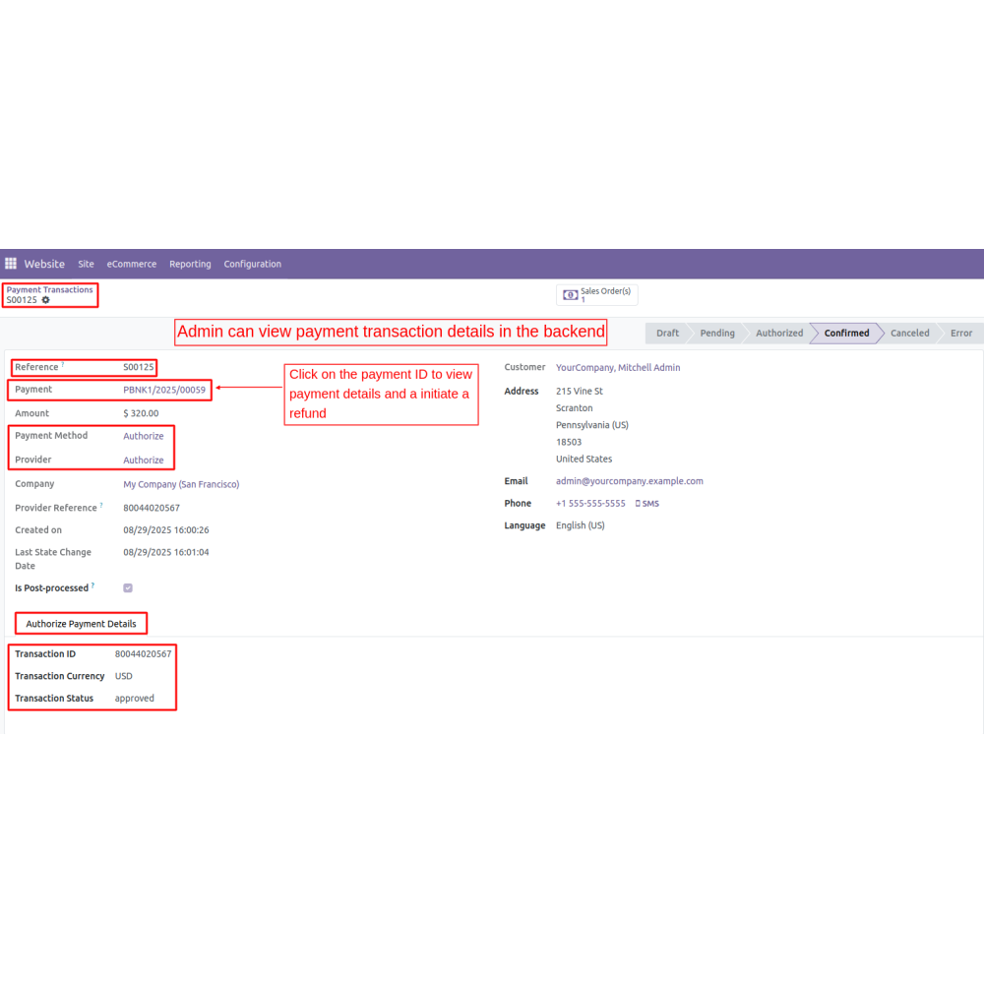Open the eCommerce menu
This screenshot has height=984, width=984.
click(x=132, y=264)
